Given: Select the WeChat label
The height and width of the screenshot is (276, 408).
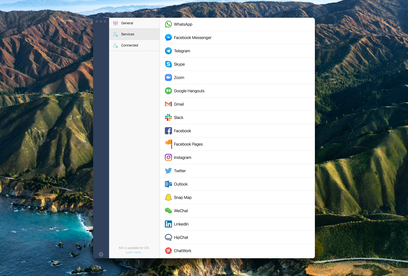Looking at the screenshot, I should (181, 211).
